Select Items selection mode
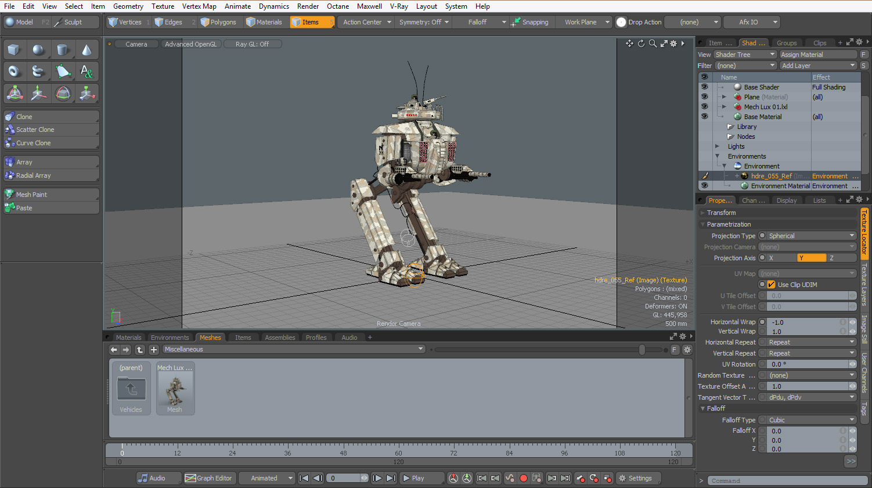872x488 pixels. pos(312,22)
